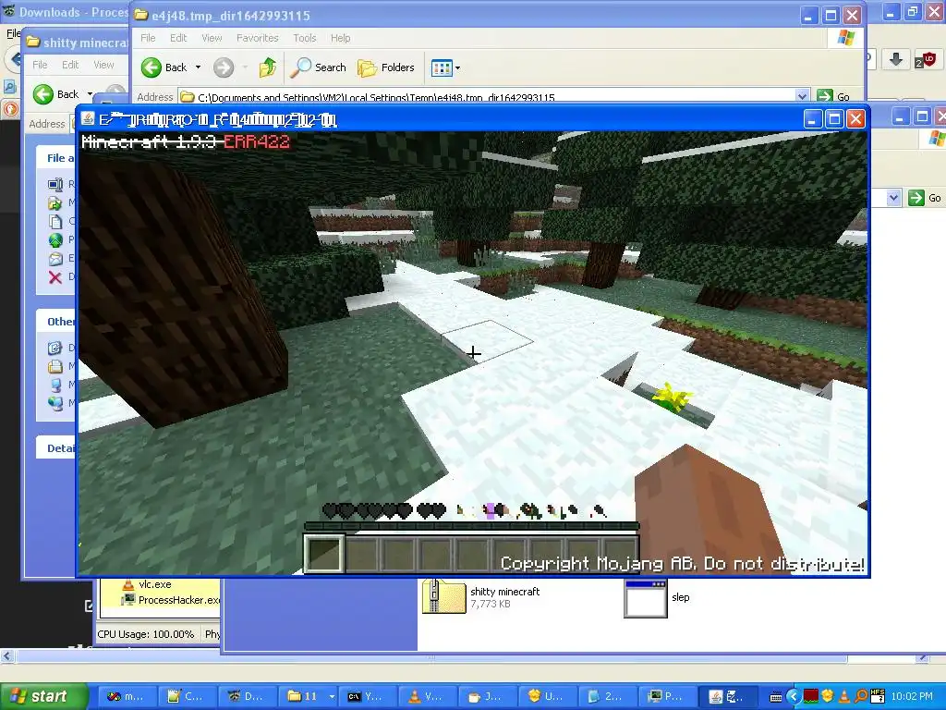Viewport: 946px width, 710px height.
Task: Switch to the Java taskbar button
Action: tap(487, 696)
